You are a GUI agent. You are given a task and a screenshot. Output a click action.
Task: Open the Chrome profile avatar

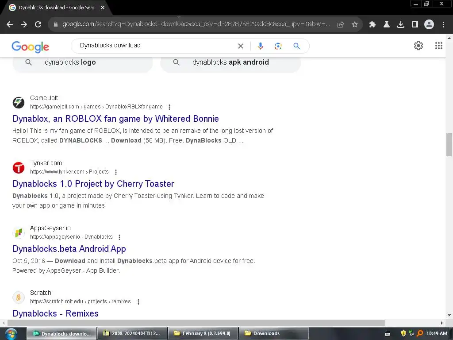(x=429, y=25)
